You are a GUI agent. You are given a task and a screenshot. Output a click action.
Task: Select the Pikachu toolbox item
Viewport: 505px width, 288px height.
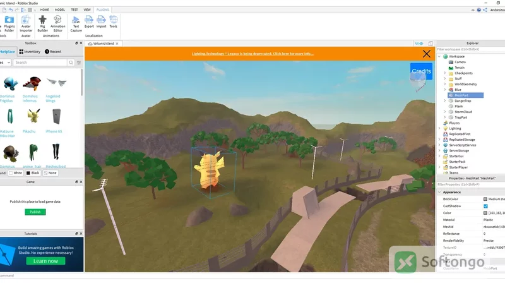click(33, 121)
